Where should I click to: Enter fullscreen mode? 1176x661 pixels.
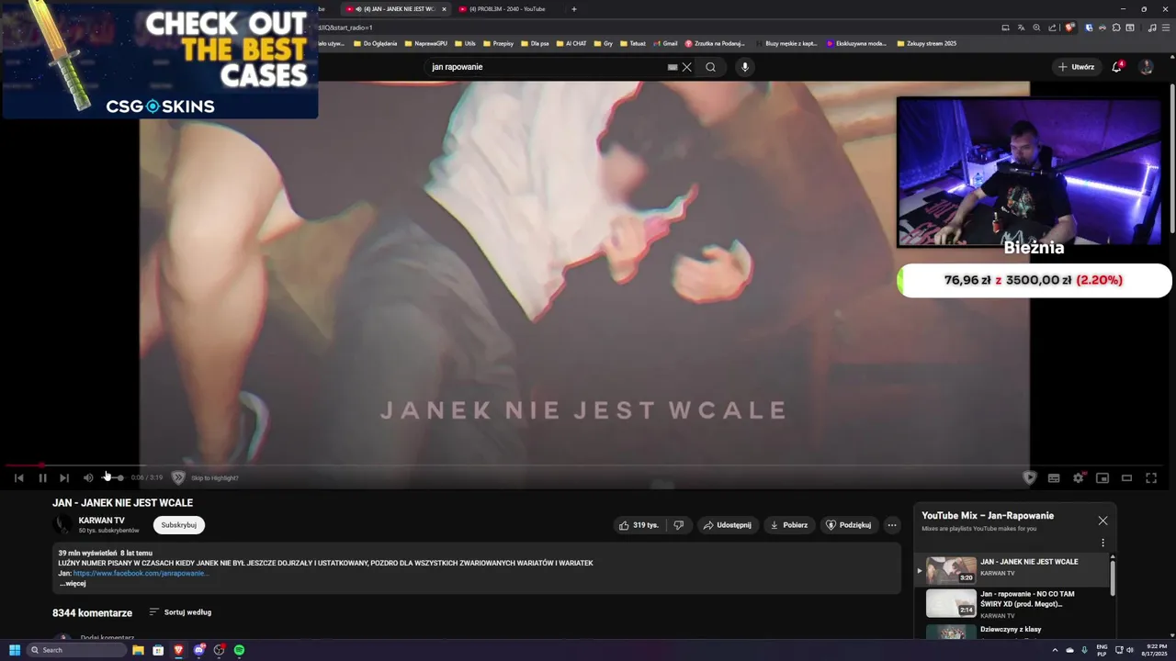pos(1151,477)
